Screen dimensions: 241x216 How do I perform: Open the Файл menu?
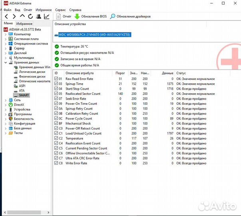(x=7, y=10)
